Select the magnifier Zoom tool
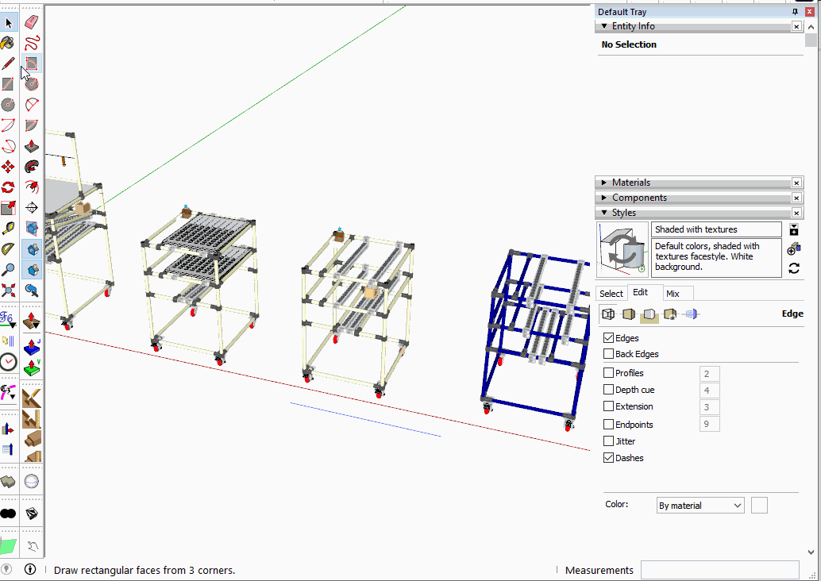Viewport: 821px width, 581px height. (x=9, y=270)
